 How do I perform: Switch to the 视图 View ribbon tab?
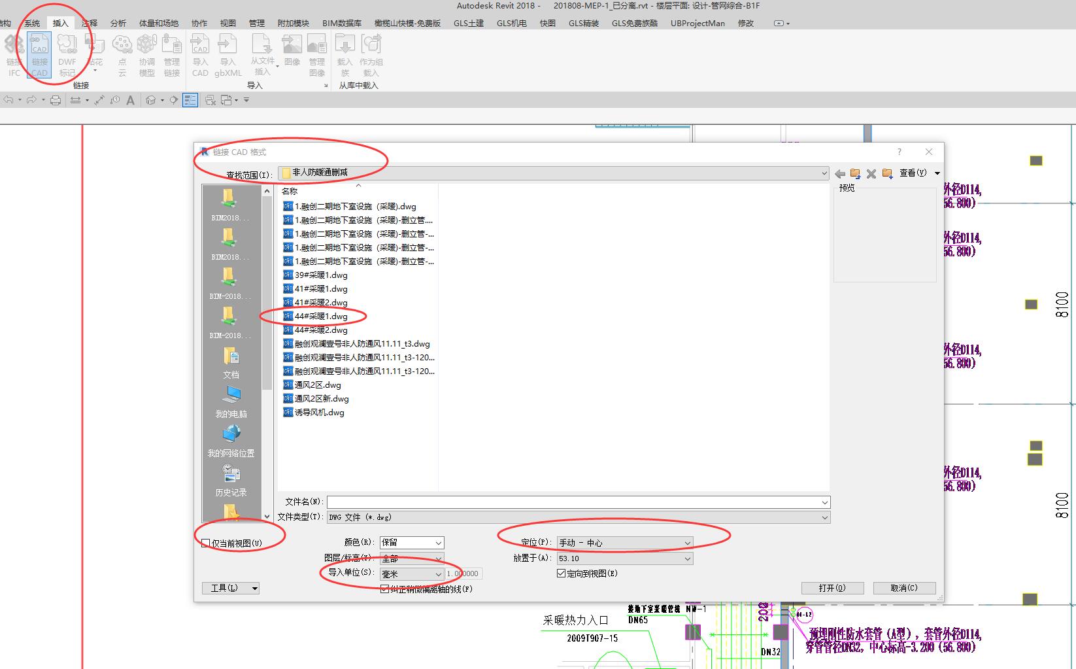pyautogui.click(x=228, y=23)
